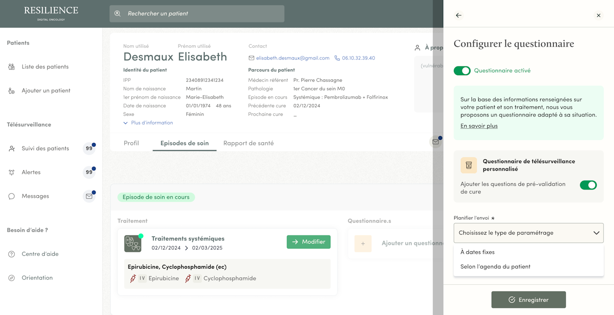Click the Liste des patients sidebar icon

pos(12,67)
